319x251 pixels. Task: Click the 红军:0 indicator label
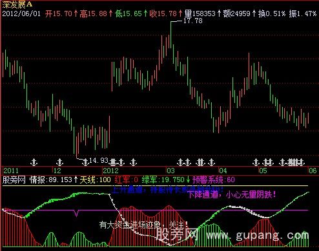click(127, 180)
